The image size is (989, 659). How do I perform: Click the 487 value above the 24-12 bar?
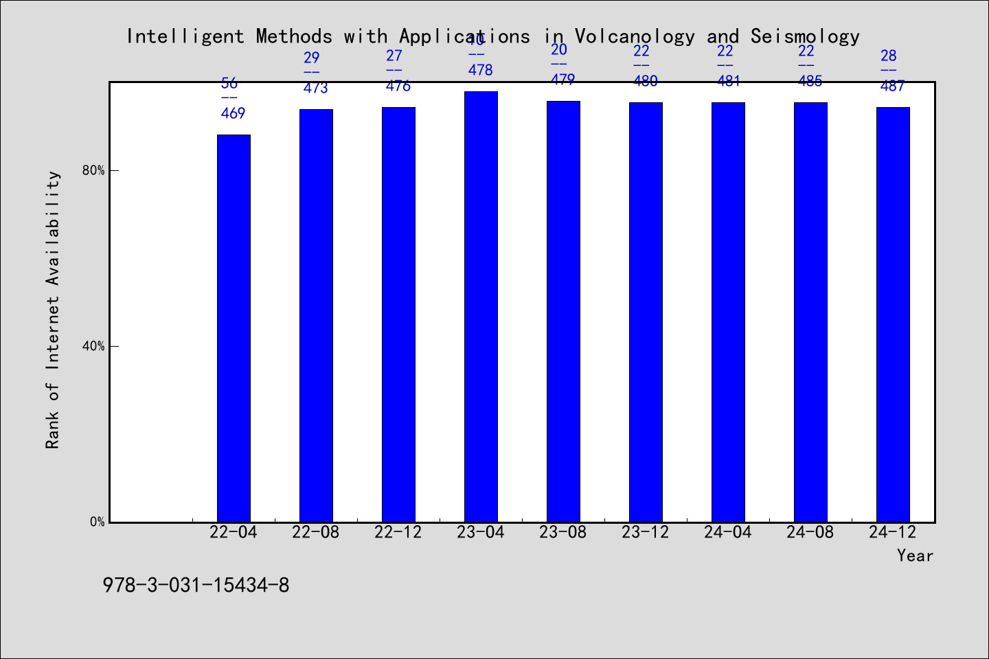coord(893,86)
